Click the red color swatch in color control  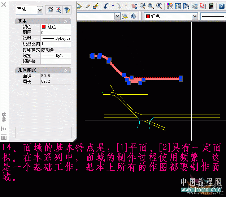148,16
